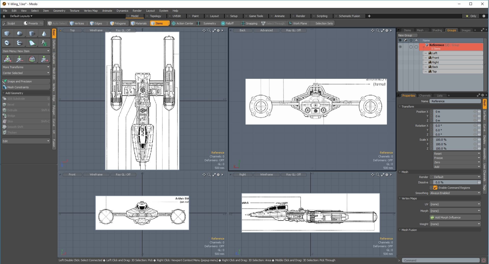Click the New Group button
Viewport: 489px width, 264px height.
[407, 35]
